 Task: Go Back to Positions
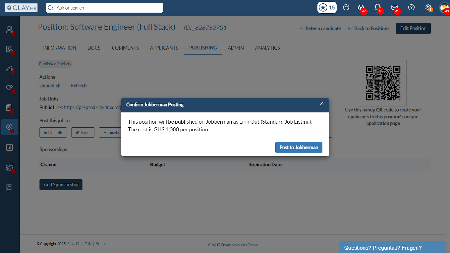click(369, 28)
